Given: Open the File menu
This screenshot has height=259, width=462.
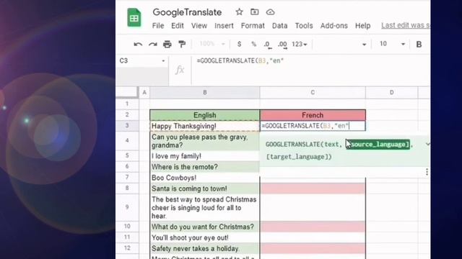Looking at the screenshot, I should (x=158, y=26).
